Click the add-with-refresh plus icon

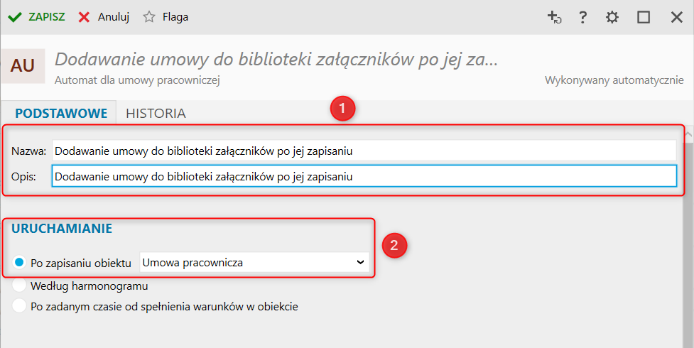coord(554,18)
